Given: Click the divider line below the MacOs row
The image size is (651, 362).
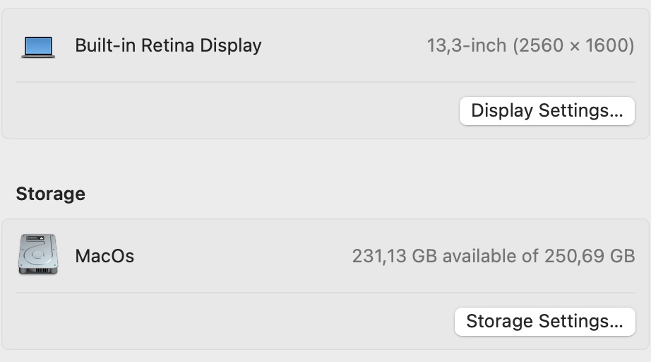Looking at the screenshot, I should pyautogui.click(x=325, y=293).
